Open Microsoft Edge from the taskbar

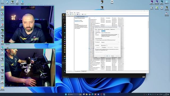click(x=92, y=94)
